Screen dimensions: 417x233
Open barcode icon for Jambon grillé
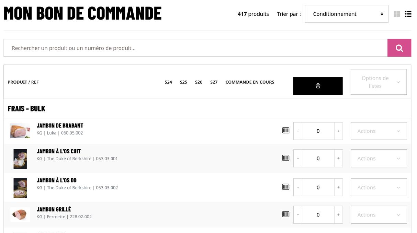pos(286,214)
